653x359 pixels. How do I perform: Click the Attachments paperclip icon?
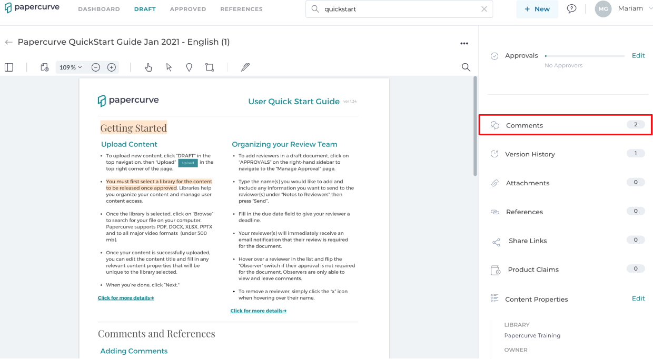coord(495,183)
